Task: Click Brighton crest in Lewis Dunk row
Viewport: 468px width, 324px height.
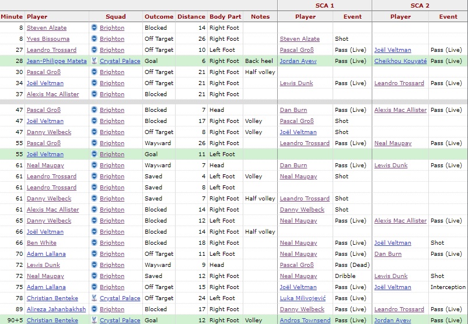Action: click(94, 265)
